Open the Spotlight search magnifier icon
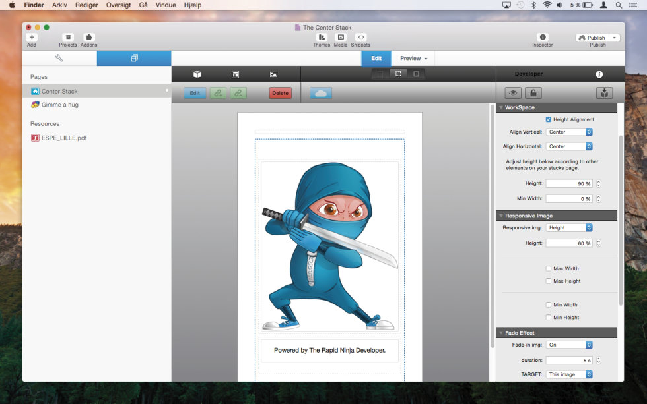 (619, 5)
